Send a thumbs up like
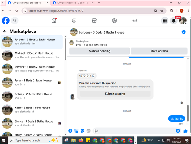The width and height of the screenshot is (191, 144). [x=185, y=131]
